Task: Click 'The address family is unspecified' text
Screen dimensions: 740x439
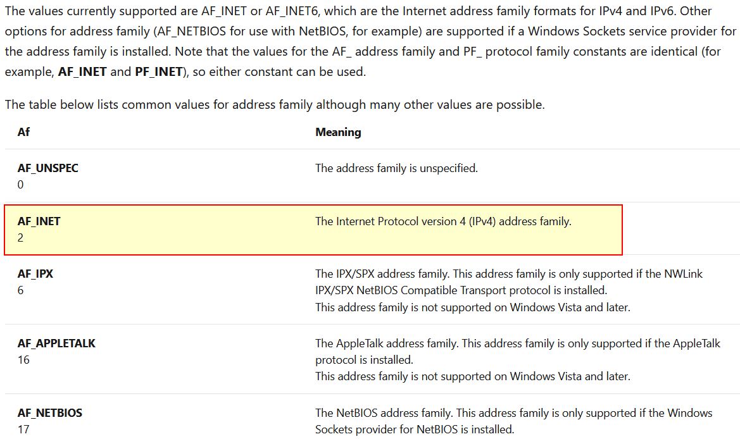Action: 396,168
